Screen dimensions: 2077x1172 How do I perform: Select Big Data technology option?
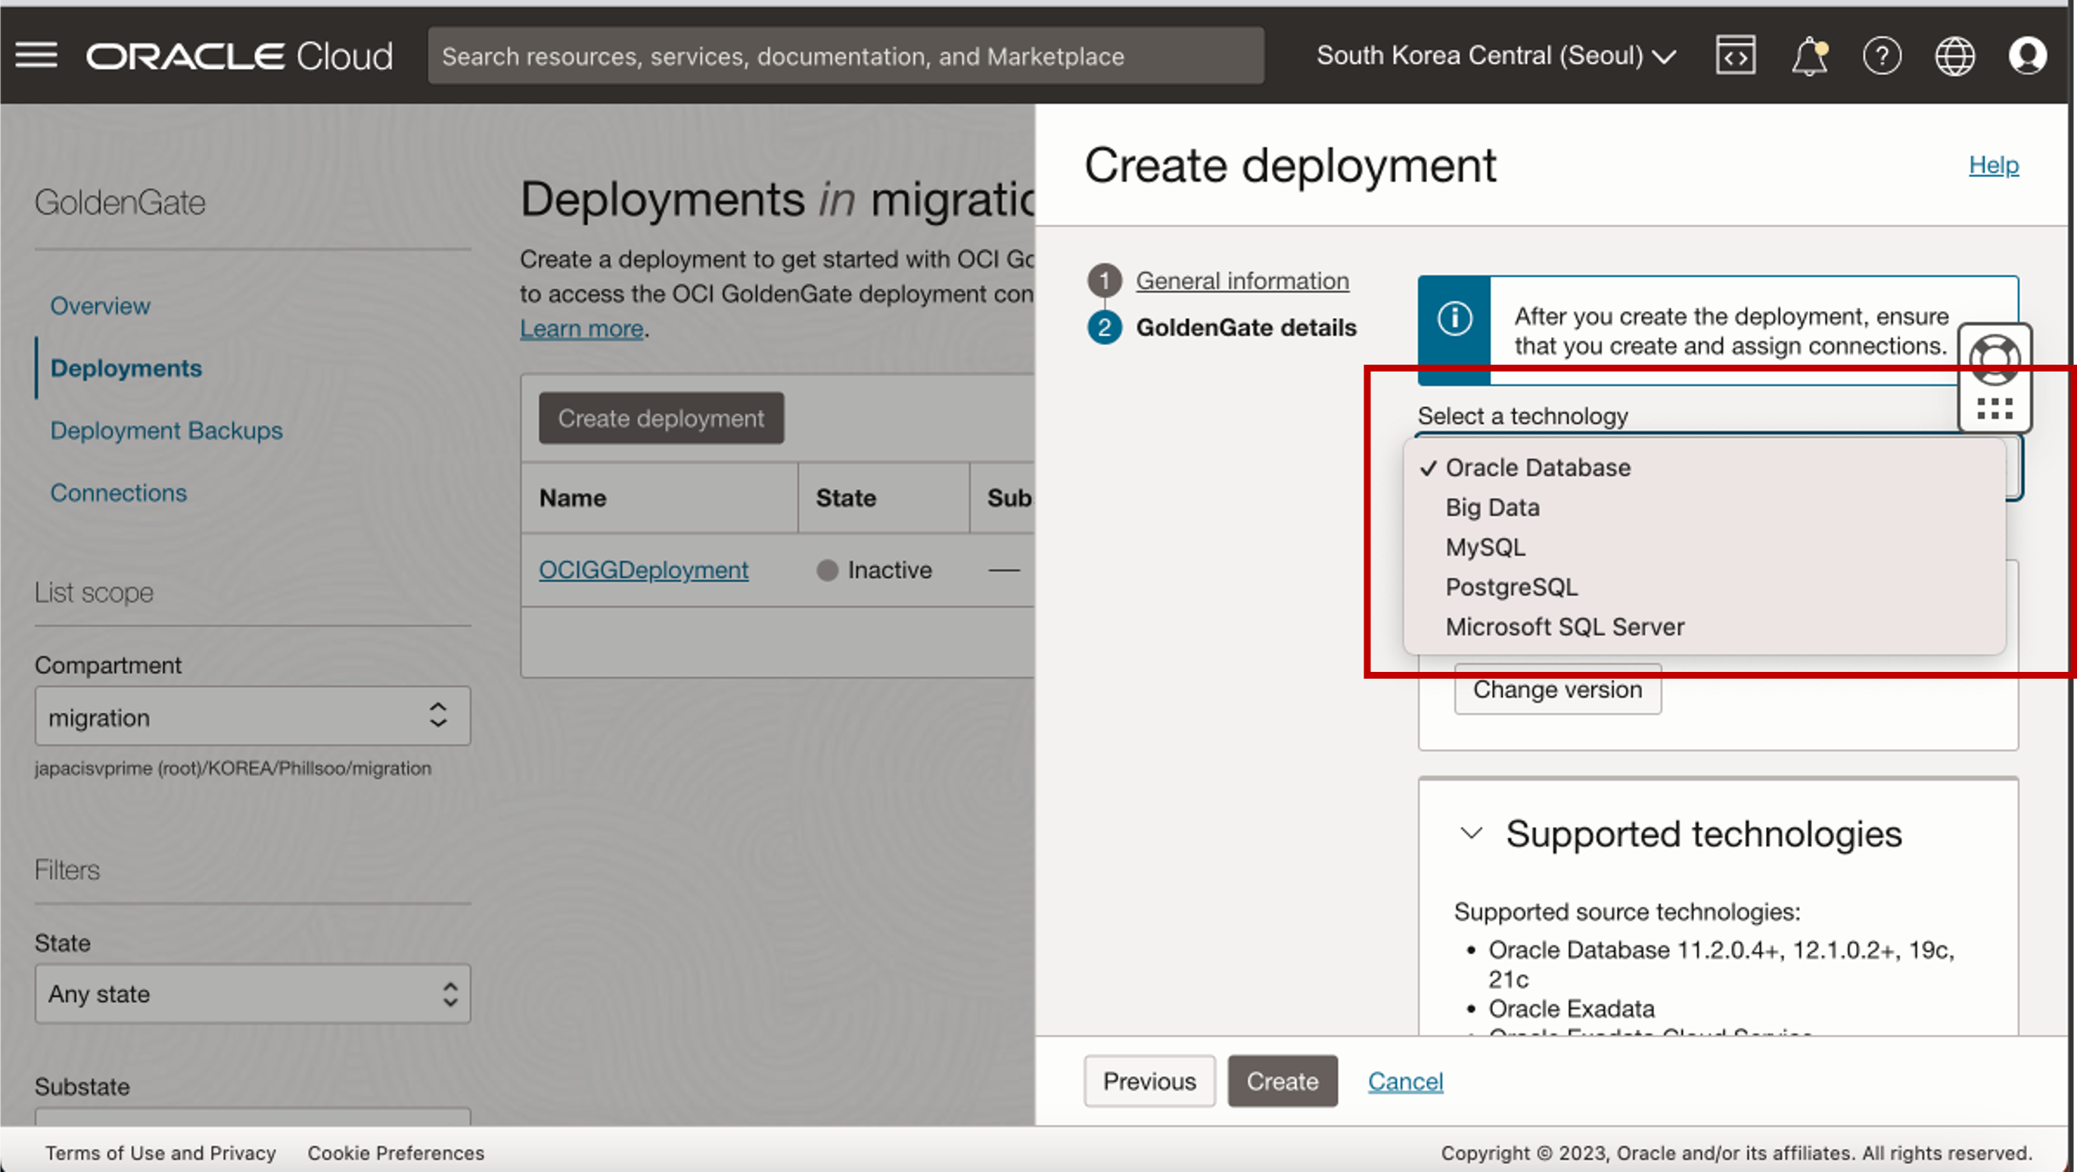point(1704,507)
